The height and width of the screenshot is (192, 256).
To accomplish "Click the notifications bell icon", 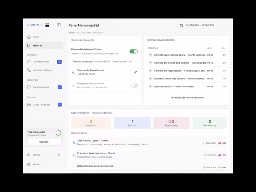I will [59, 155].
